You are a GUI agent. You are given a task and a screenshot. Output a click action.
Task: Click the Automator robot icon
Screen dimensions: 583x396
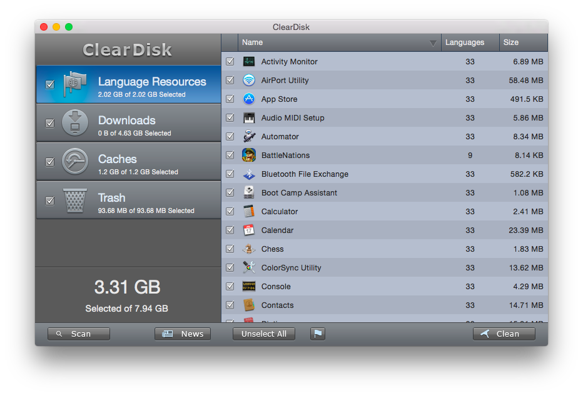(x=249, y=136)
